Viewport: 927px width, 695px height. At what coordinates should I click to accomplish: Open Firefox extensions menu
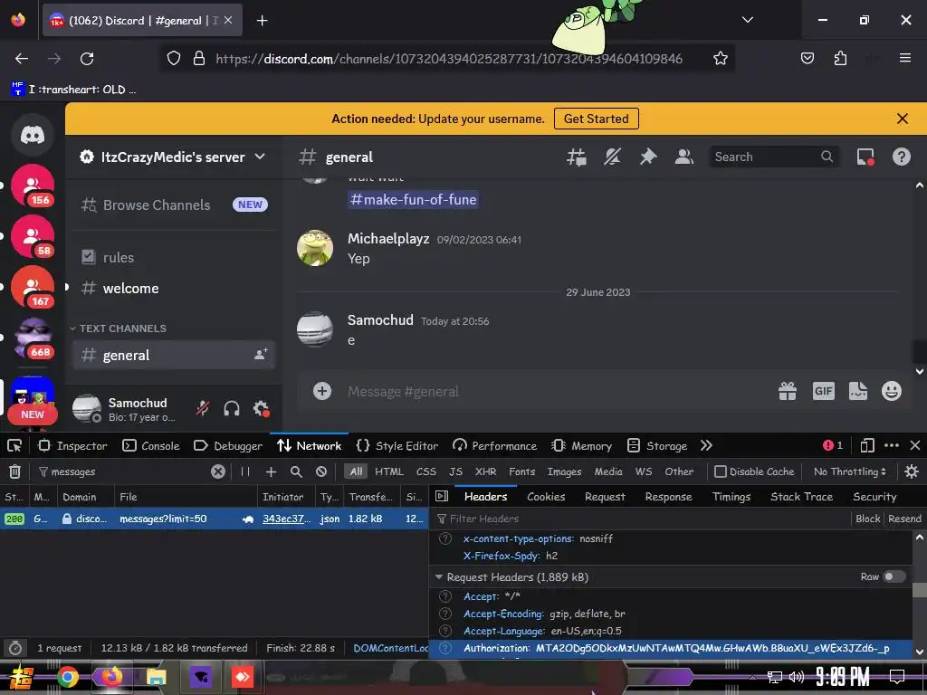click(x=840, y=58)
